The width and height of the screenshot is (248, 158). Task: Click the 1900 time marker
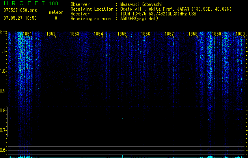point(240,34)
